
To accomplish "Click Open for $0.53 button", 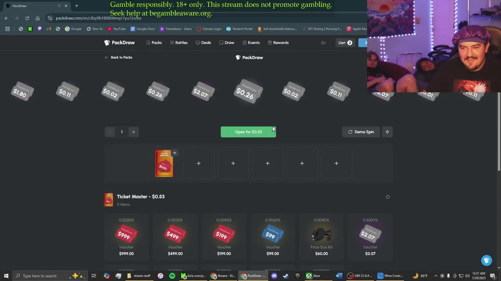I will pyautogui.click(x=248, y=132).
